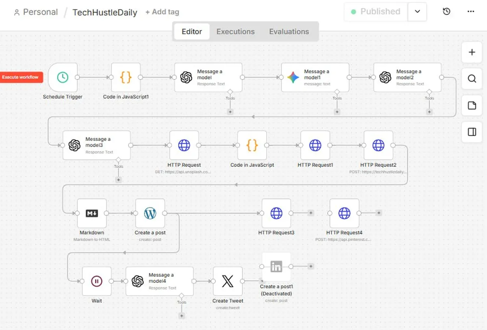
Task: Add a sticky note to canvas
Action: tap(472, 106)
